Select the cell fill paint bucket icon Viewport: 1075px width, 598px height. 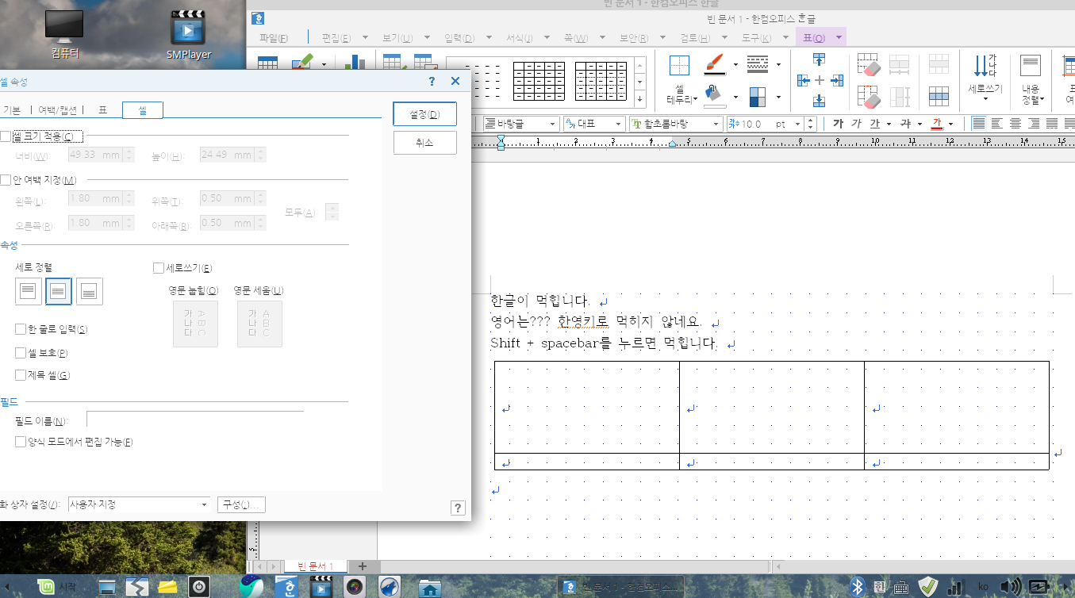[714, 94]
